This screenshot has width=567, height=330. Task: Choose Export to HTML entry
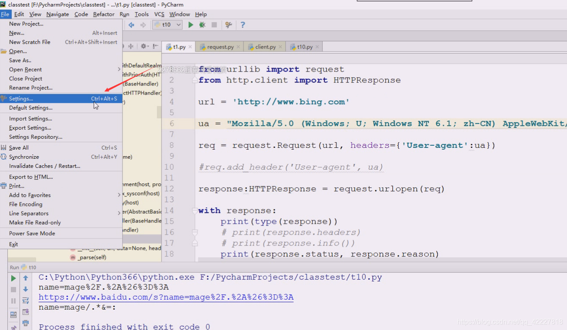click(62, 177)
